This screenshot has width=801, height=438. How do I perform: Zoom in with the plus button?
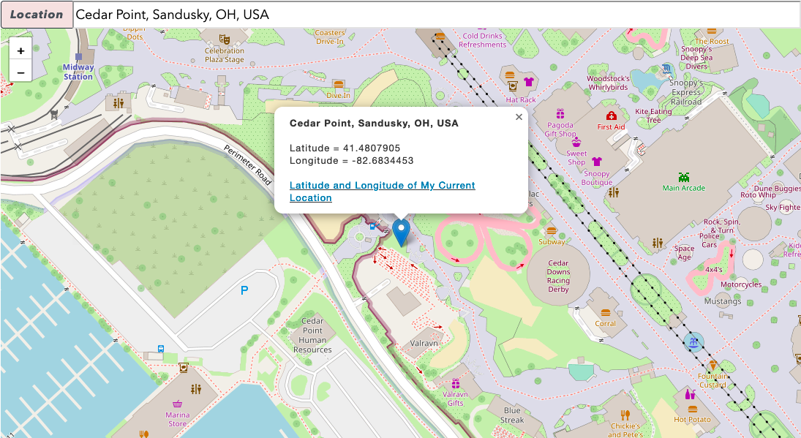(x=20, y=50)
